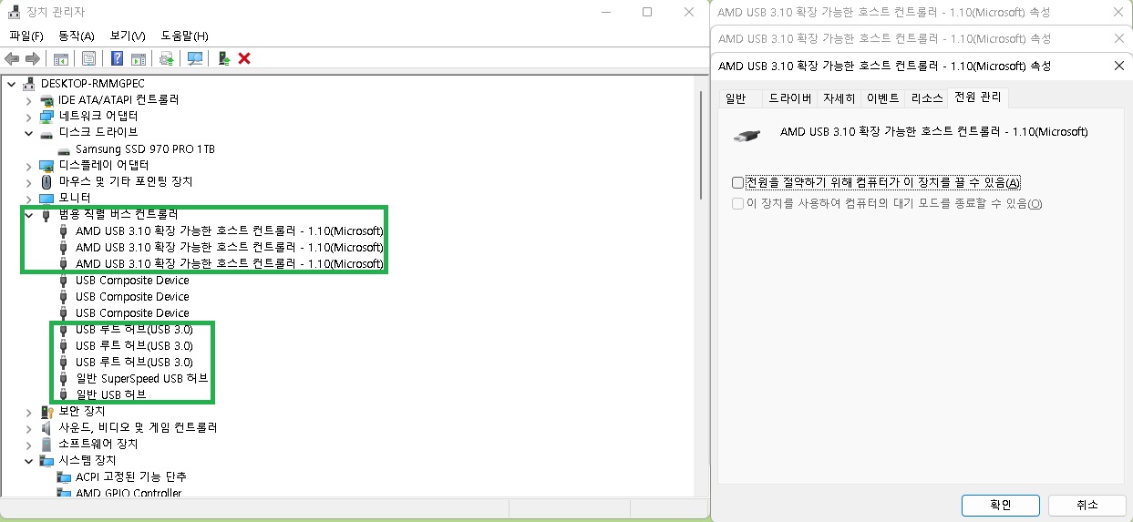Switch to the 리소스 tab
Viewport: 1133px width, 522px height.
coord(927,98)
